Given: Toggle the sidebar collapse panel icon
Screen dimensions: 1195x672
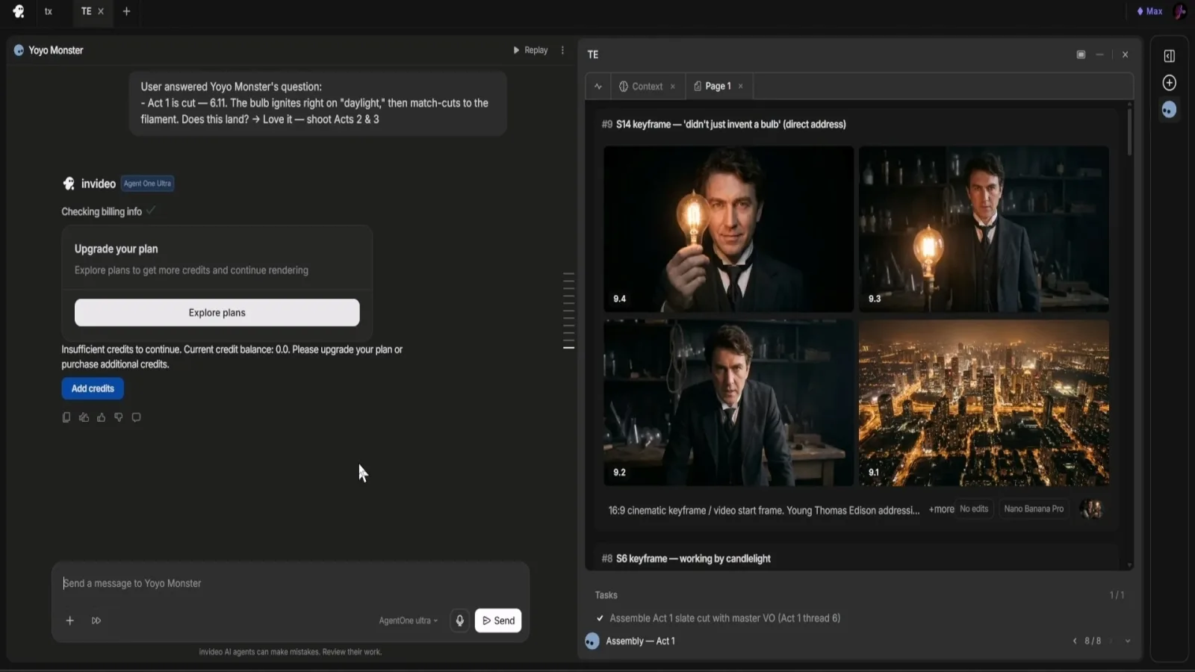Looking at the screenshot, I should click(x=1170, y=56).
